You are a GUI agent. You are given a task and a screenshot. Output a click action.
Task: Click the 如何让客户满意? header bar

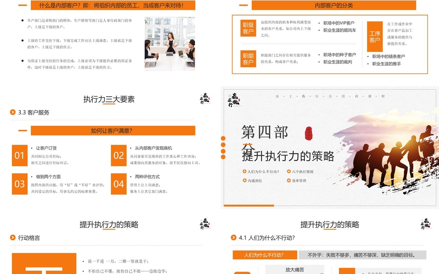pos(113,130)
